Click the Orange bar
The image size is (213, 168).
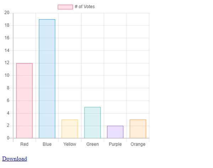(x=138, y=129)
